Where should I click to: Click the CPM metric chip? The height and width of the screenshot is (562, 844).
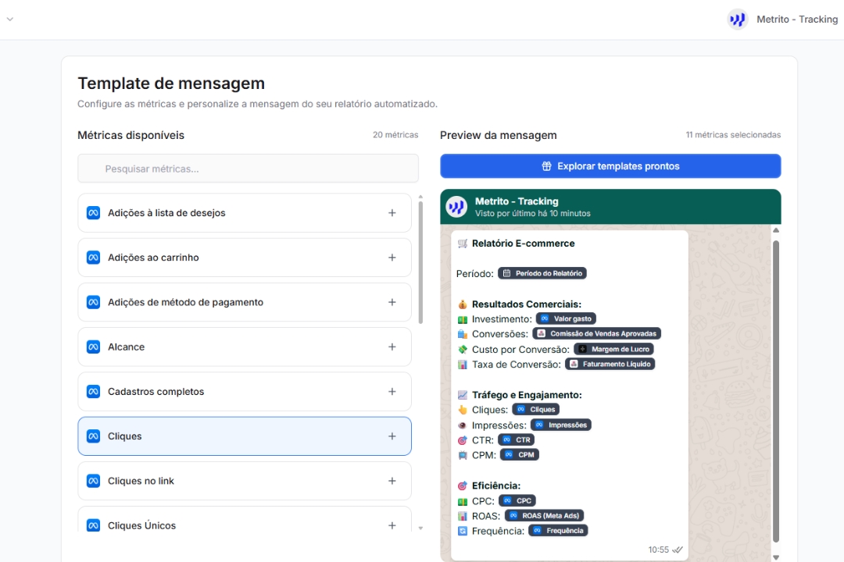coord(520,455)
